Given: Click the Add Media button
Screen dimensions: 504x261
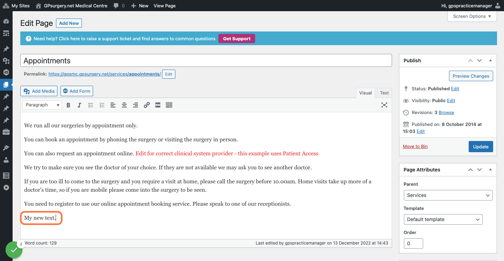Looking at the screenshot, I should pyautogui.click(x=38, y=91).
